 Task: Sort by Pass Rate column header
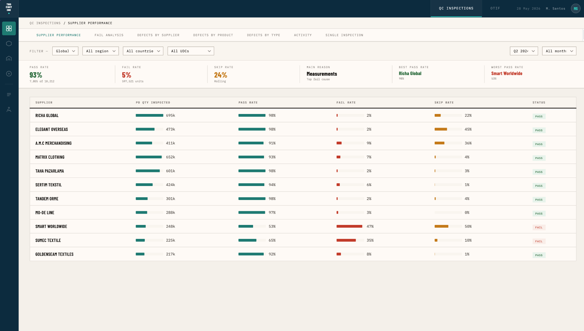(248, 103)
